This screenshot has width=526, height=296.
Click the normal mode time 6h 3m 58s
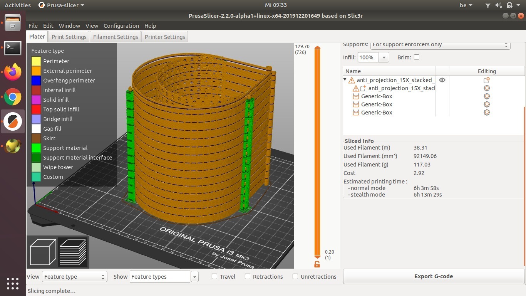click(426, 188)
